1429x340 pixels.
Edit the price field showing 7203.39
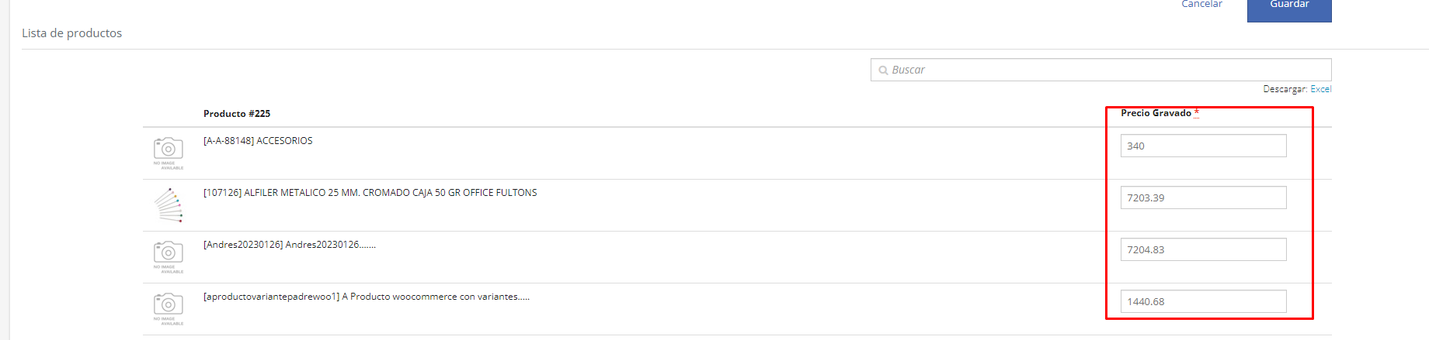point(1203,197)
